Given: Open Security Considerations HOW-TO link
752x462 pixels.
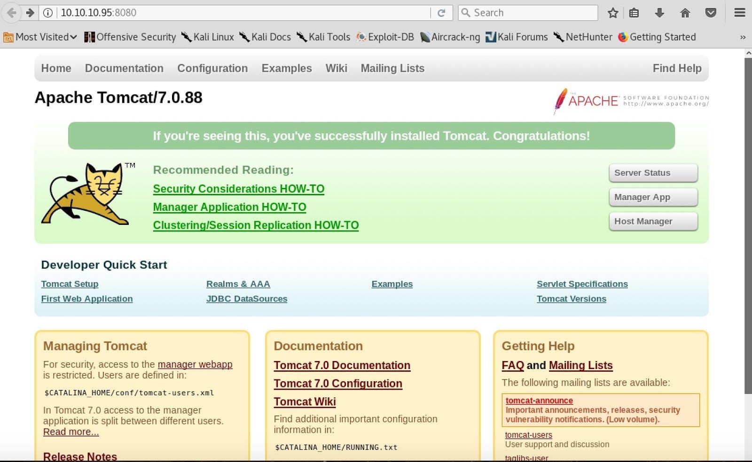Looking at the screenshot, I should 239,189.
